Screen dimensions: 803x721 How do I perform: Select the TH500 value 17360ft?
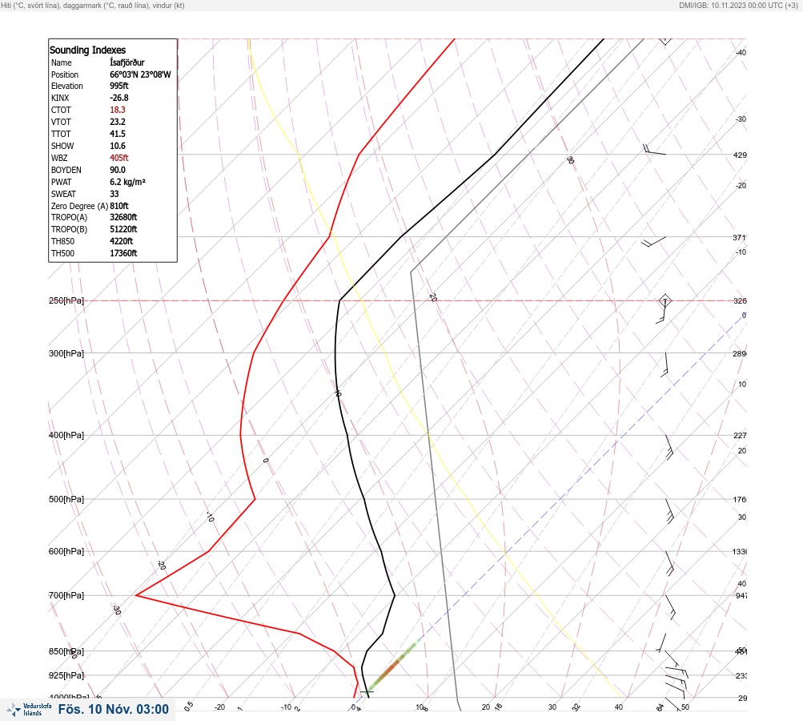tap(123, 253)
